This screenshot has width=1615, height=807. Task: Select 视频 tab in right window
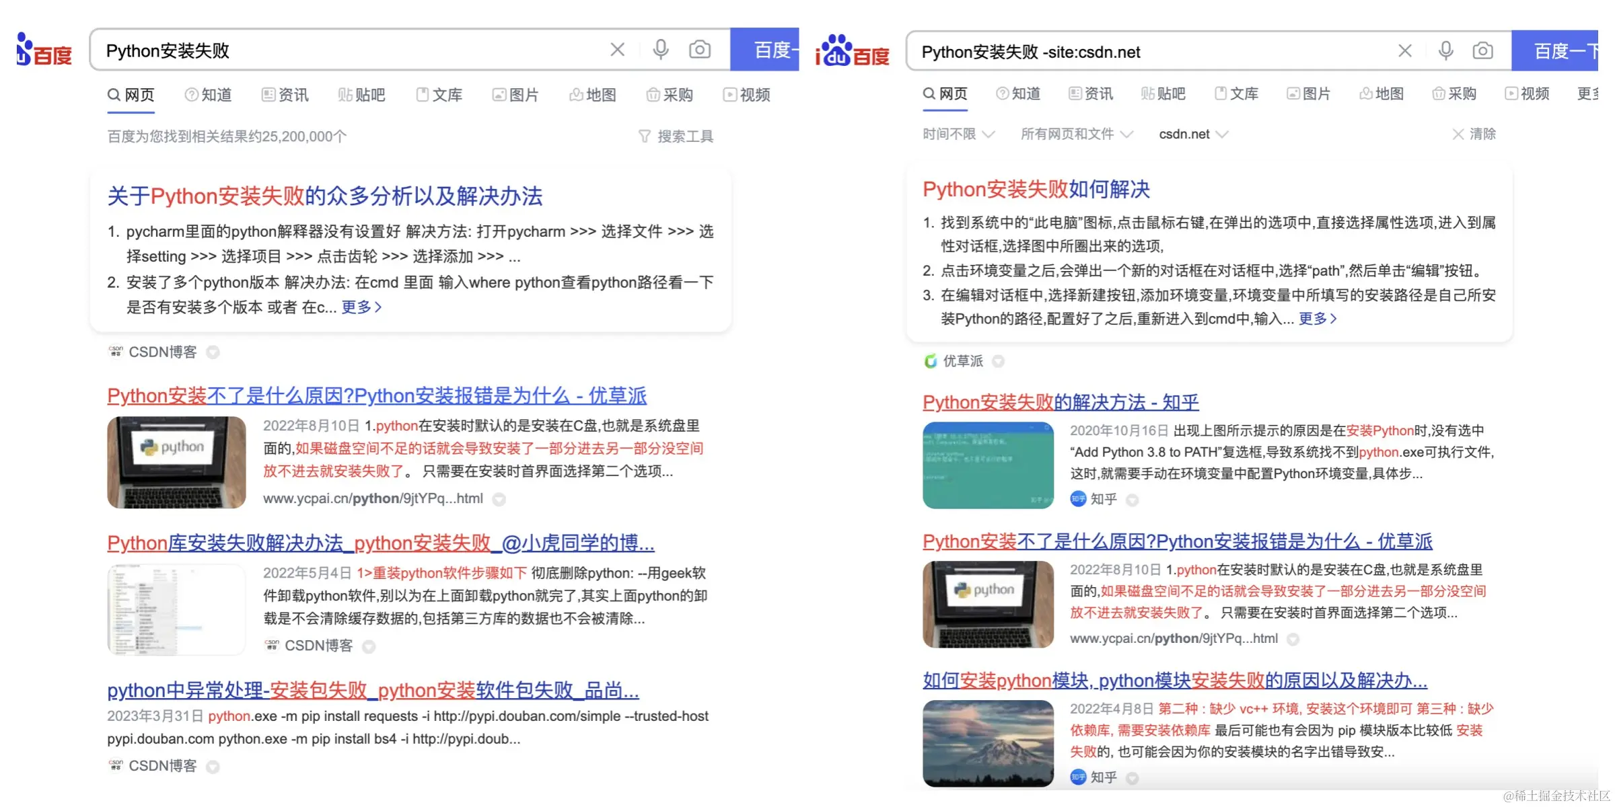click(1527, 93)
